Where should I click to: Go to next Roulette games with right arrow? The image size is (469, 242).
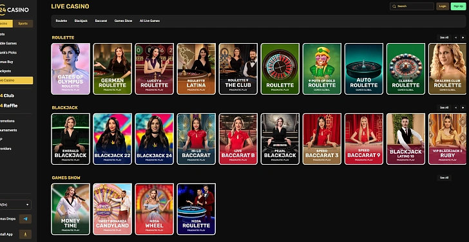(463, 37)
